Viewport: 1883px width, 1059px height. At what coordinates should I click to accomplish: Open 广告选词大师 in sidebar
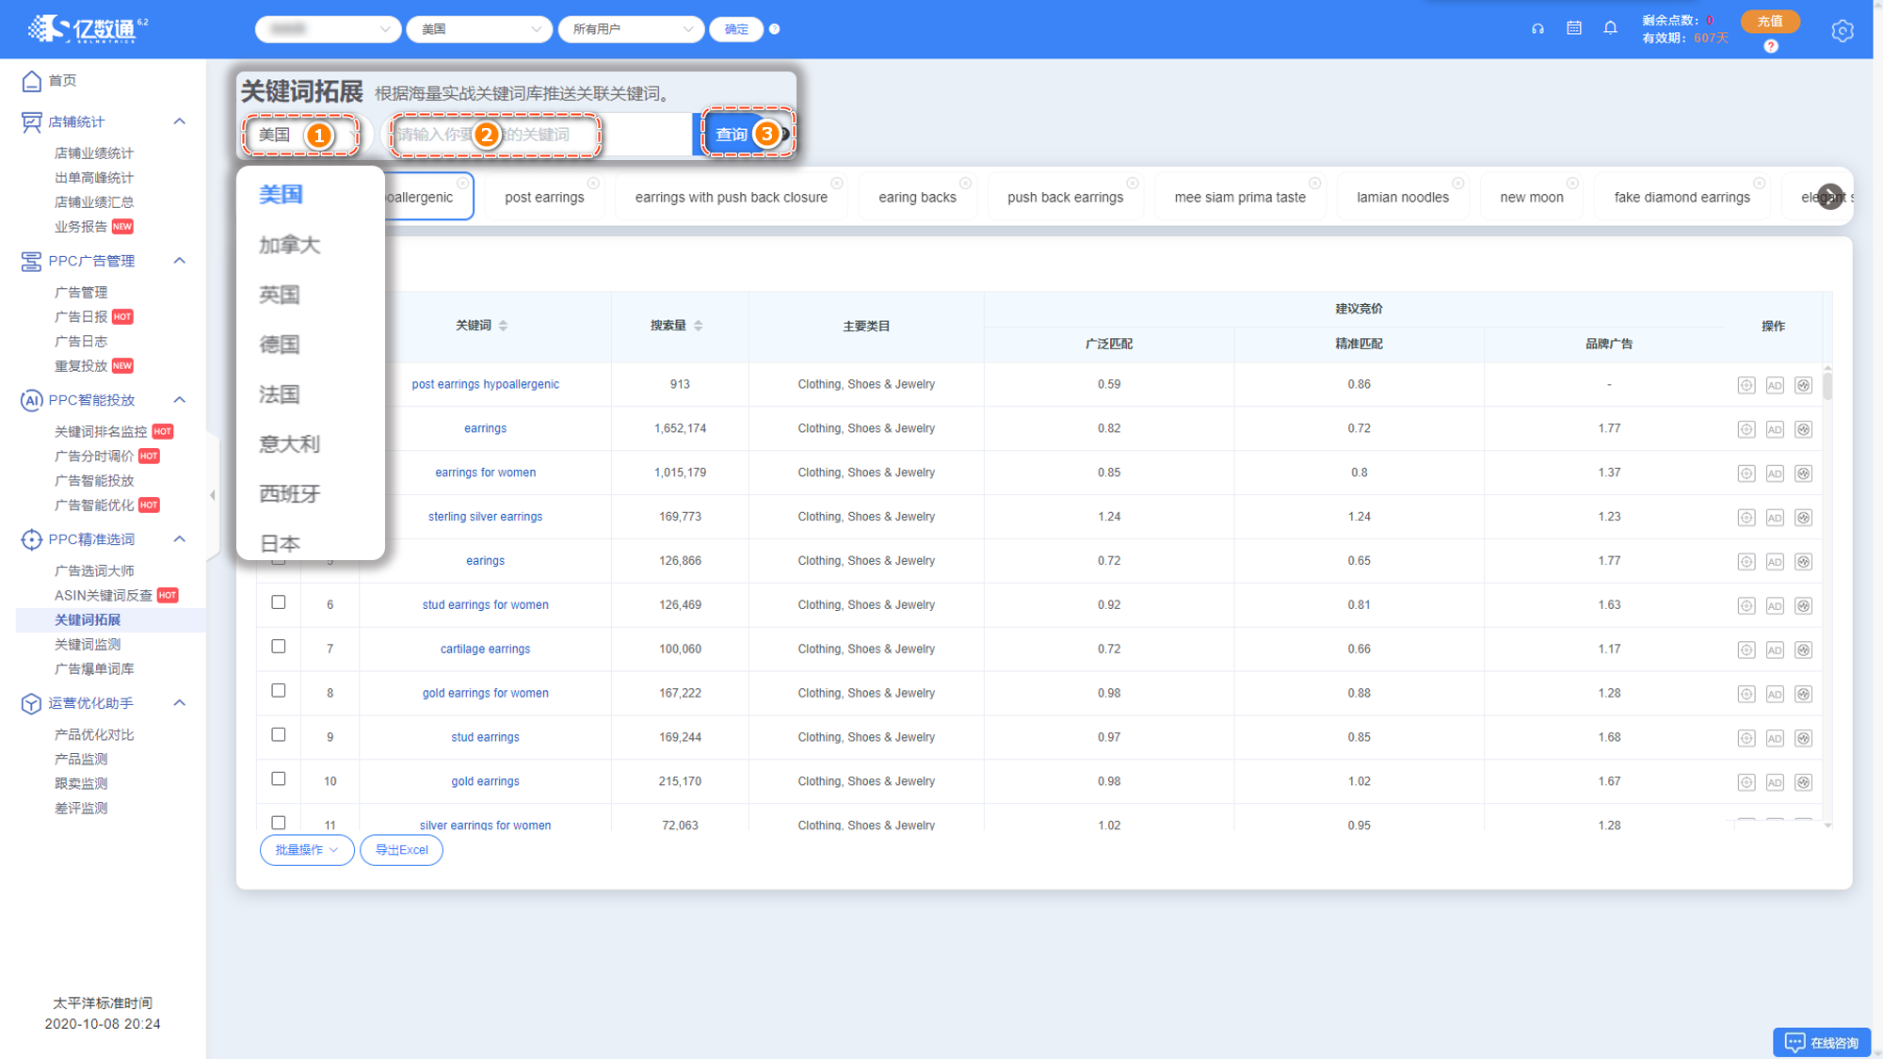[94, 570]
